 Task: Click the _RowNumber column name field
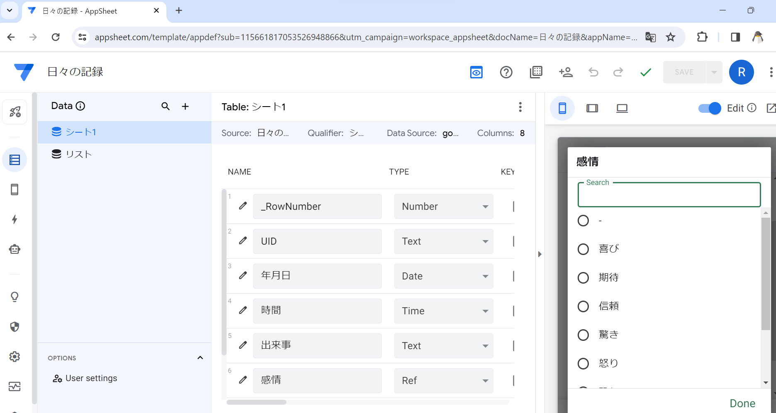click(x=317, y=206)
